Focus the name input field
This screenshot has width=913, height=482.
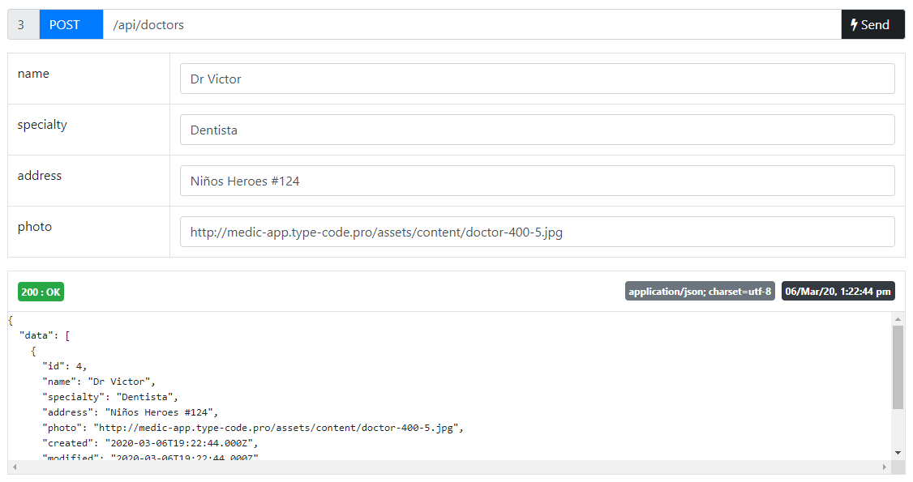pyautogui.click(x=537, y=79)
